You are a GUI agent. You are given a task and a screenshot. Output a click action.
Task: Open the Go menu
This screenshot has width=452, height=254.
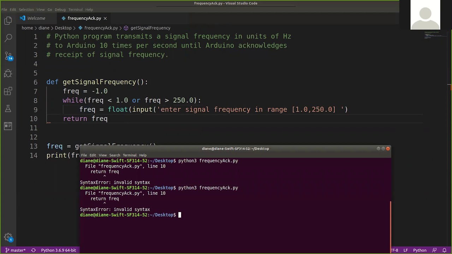pos(50,10)
